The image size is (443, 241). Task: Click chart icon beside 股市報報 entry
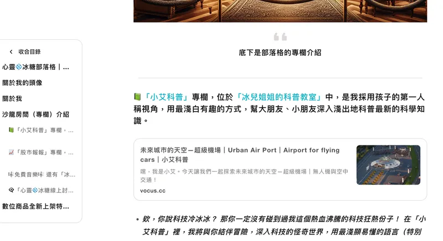(x=11, y=152)
